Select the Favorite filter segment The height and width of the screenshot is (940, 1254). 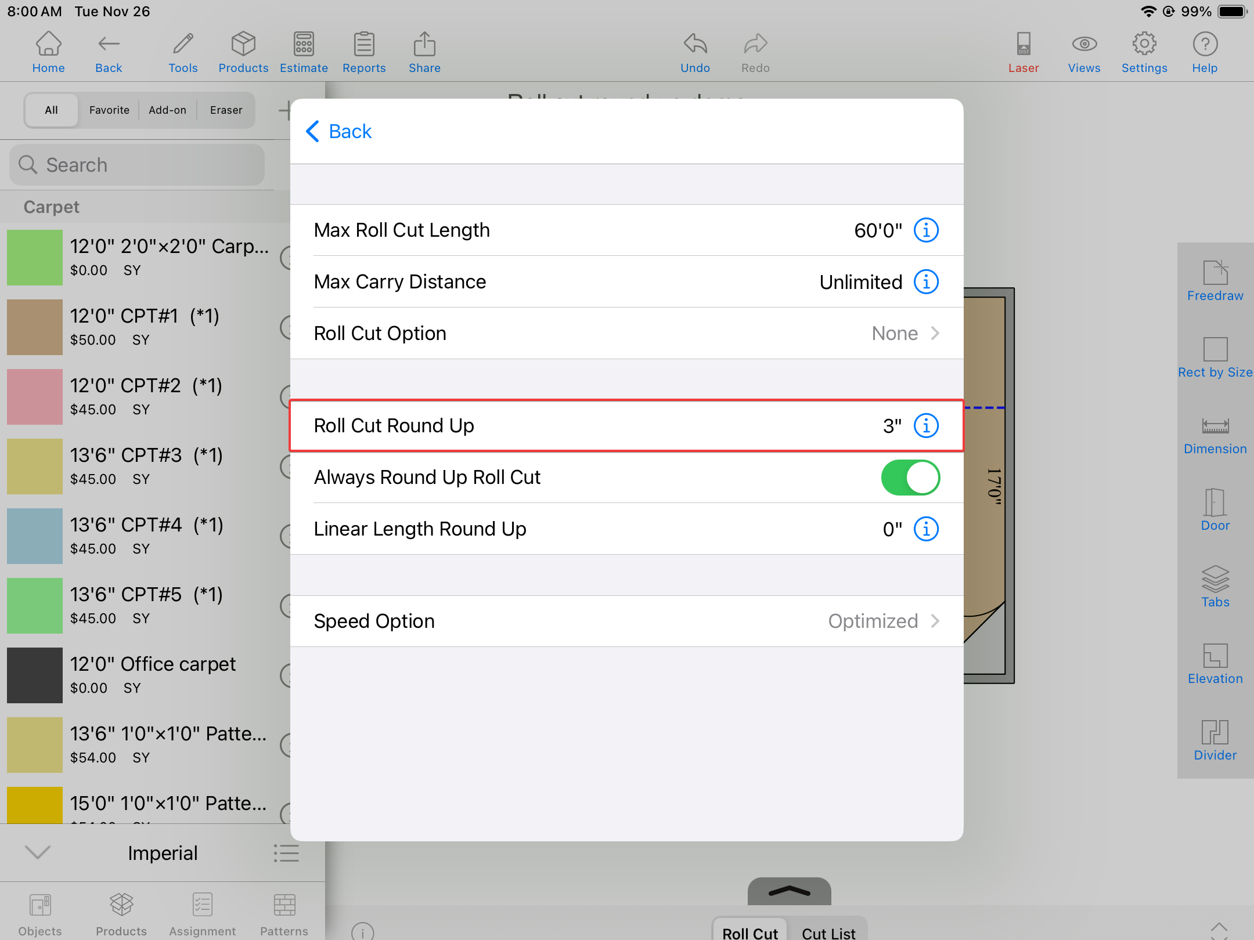coord(109,110)
